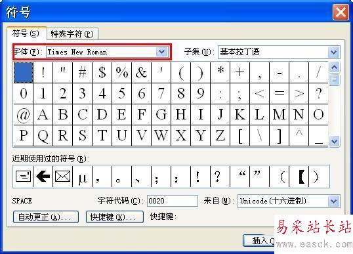Image resolution: width=353 pixels, height=254 pixels.
Task: Switch to the 特殊字符(P) tab
Action: tap(72, 34)
